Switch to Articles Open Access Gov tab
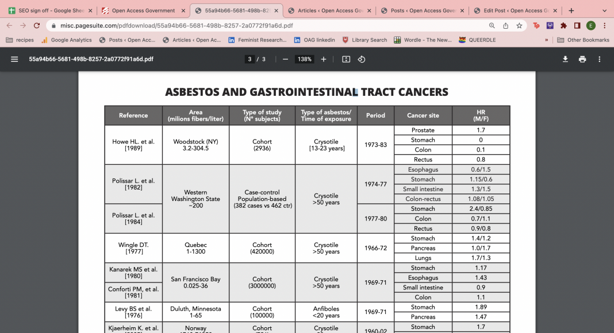Image resolution: width=614 pixels, height=333 pixels. click(329, 10)
